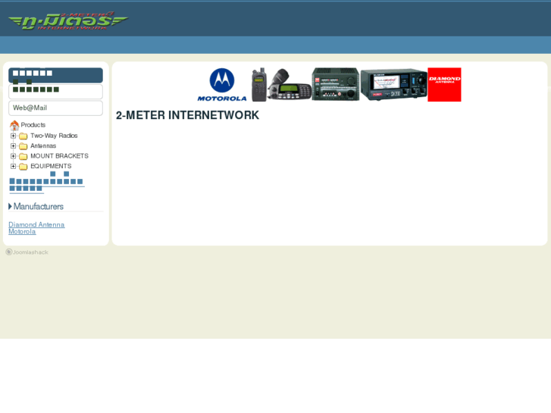The width and height of the screenshot is (551, 413).
Task: Open the MOUNT BRACKETS category
Action: click(x=59, y=156)
